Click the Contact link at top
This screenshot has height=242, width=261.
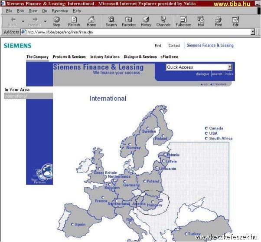click(x=174, y=46)
